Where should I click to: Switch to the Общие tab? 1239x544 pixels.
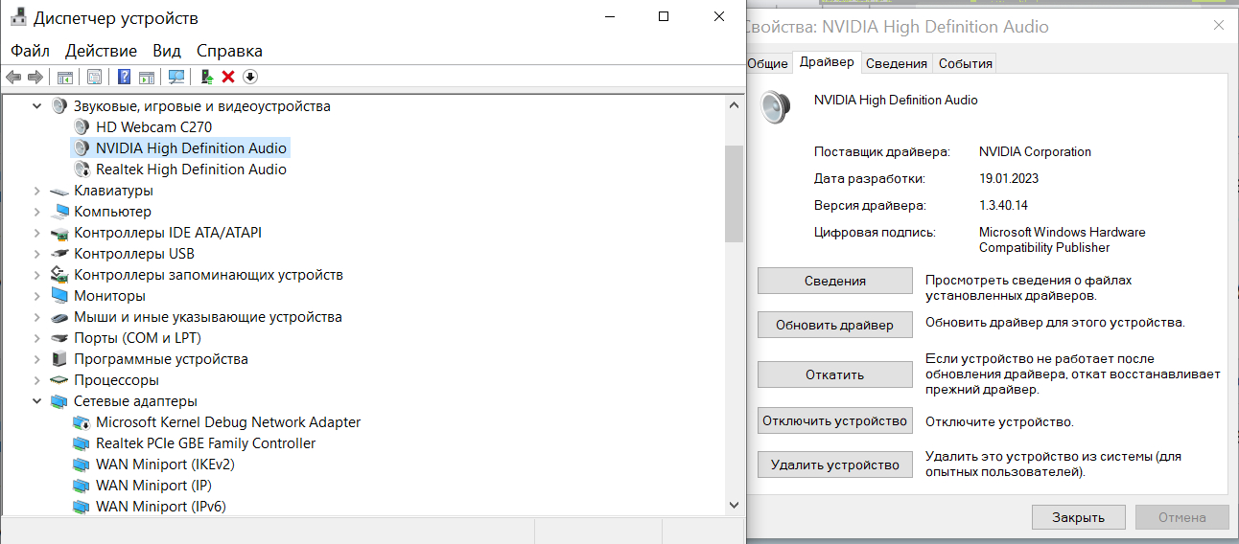[767, 63]
